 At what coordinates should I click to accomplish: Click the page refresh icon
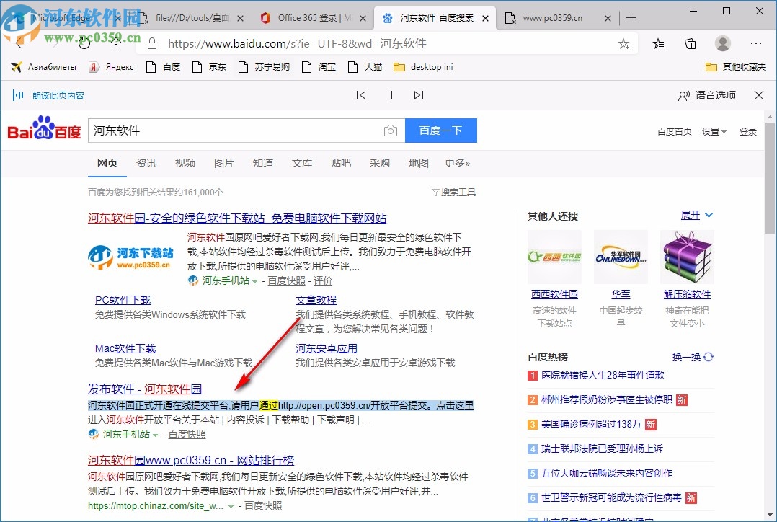point(84,43)
